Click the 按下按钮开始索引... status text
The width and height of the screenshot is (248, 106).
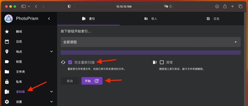click(x=76, y=31)
